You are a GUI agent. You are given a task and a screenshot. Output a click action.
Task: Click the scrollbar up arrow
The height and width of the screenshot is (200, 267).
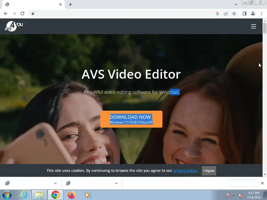pyautogui.click(x=265, y=21)
